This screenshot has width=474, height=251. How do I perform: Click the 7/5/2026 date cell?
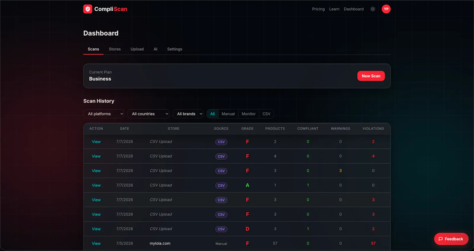pos(124,243)
